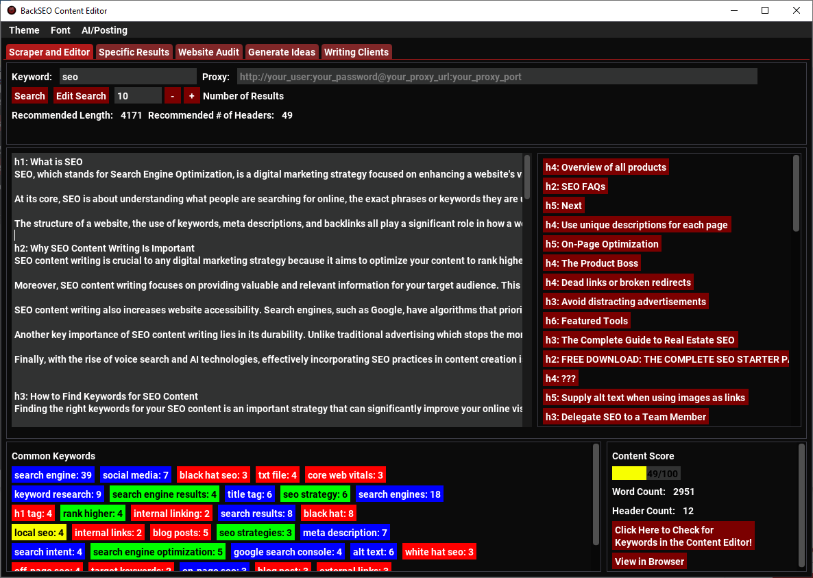813x578 pixels.
Task: Open the Font menu
Action: [60, 30]
